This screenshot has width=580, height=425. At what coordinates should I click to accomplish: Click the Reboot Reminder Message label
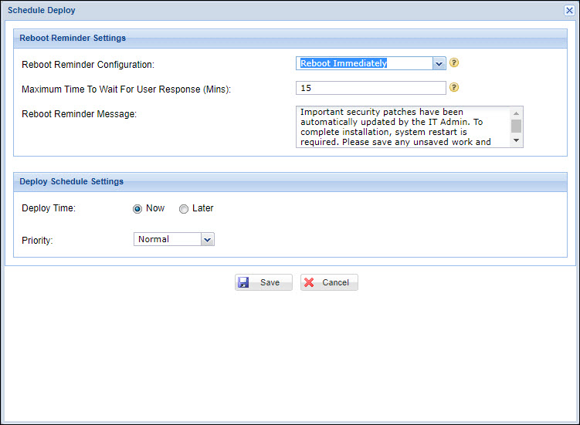pos(79,115)
